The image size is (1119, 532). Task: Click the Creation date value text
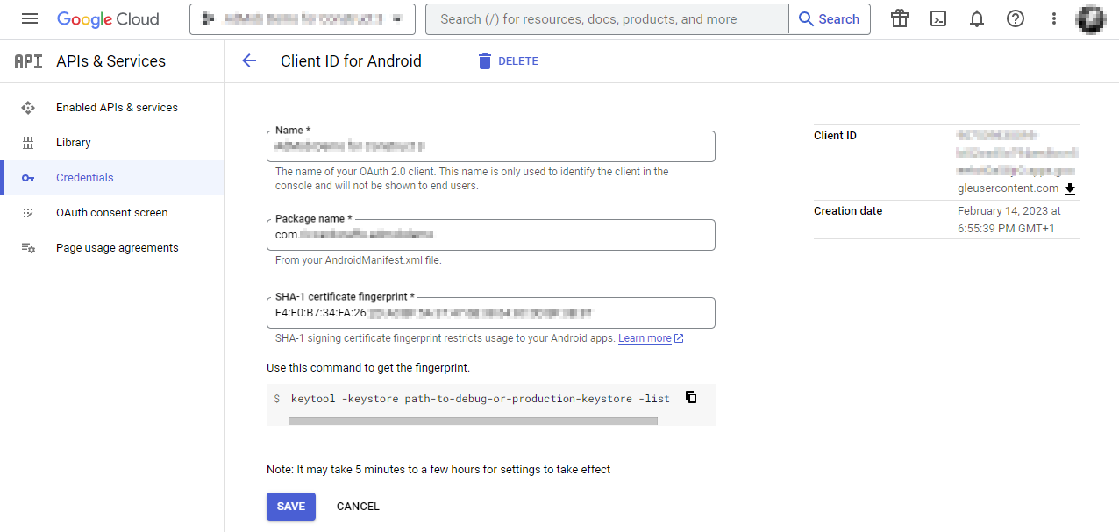(1009, 220)
